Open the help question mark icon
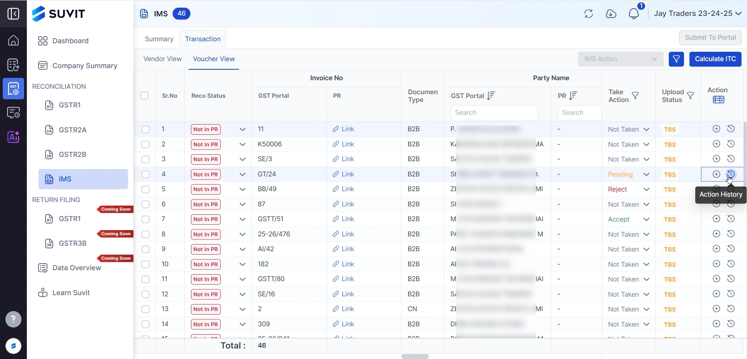Image resolution: width=747 pixels, height=359 pixels. [13, 320]
